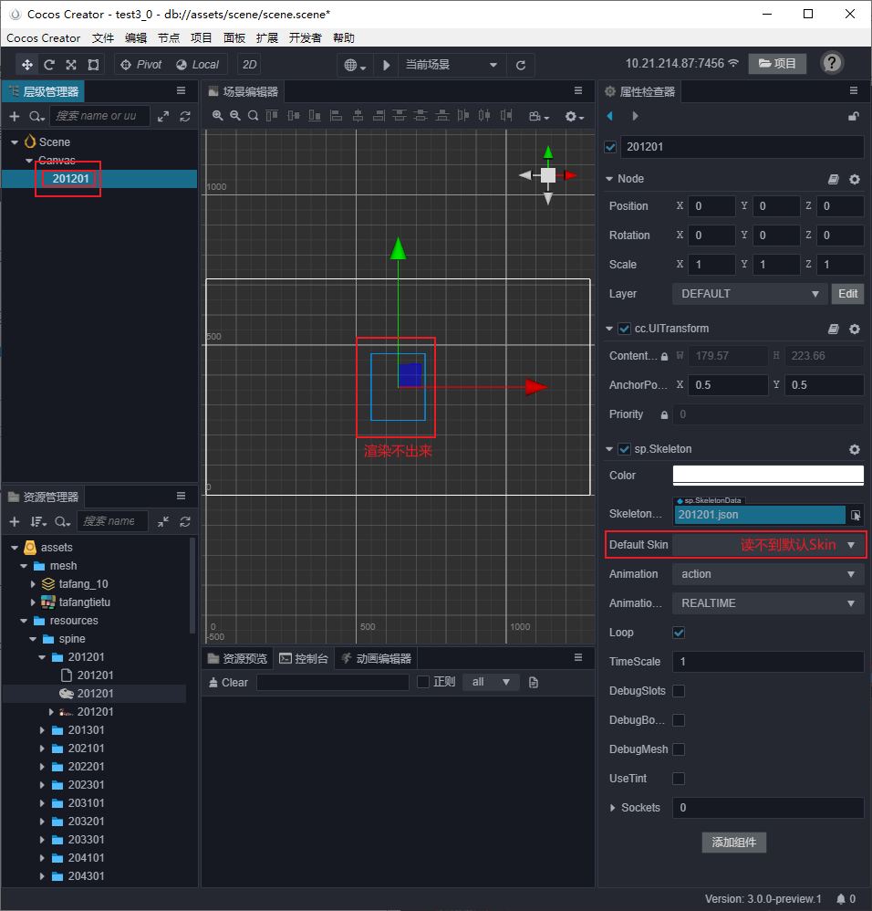872x911 pixels.
Task: Open the 文件 menu
Action: (103, 38)
